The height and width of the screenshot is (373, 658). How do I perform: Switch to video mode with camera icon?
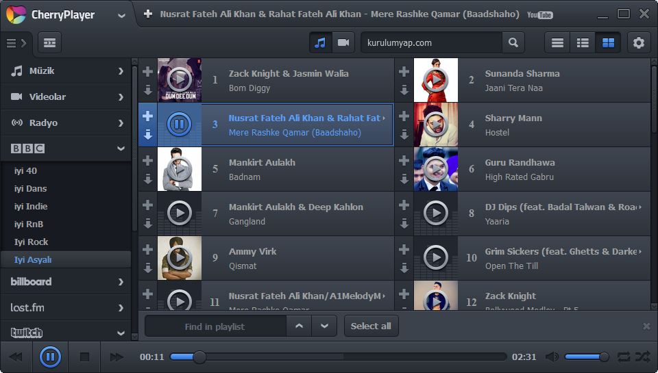(343, 43)
